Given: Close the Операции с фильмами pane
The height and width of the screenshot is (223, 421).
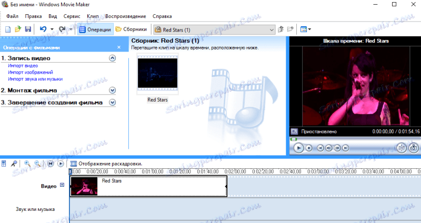Looking at the screenshot, I should [x=119, y=47].
